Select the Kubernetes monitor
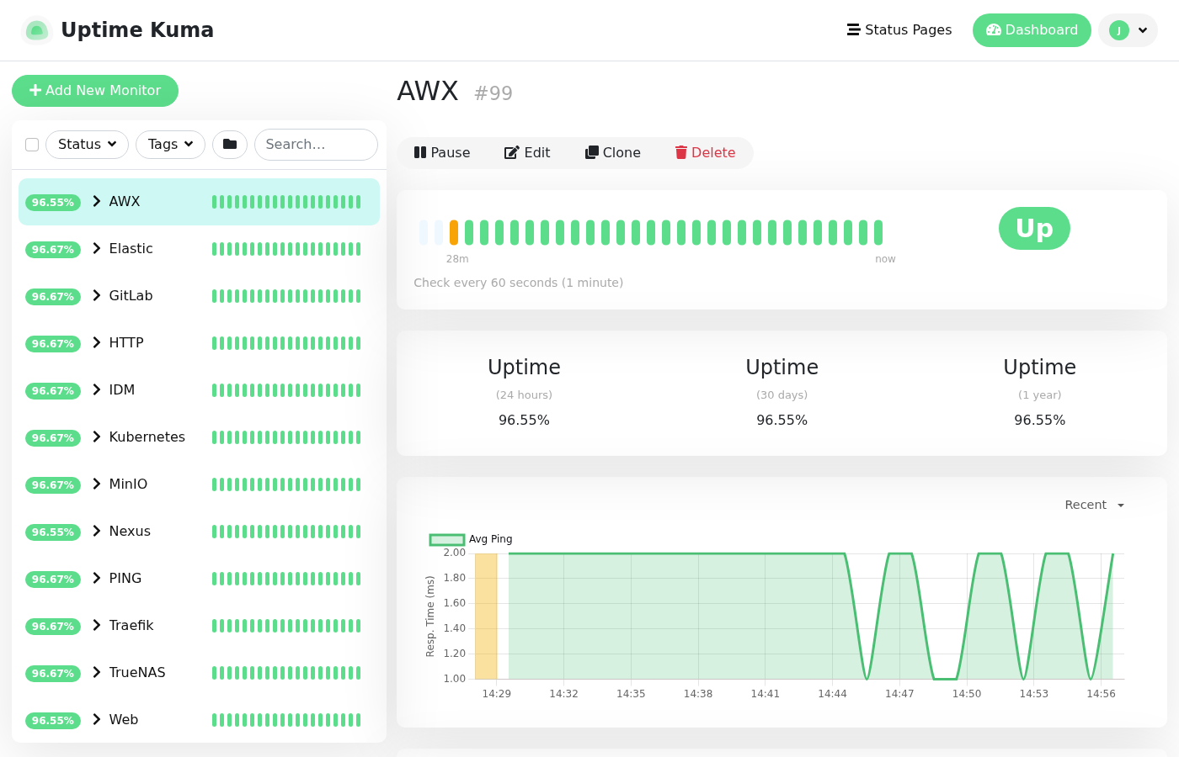The width and height of the screenshot is (1179, 757). [199, 437]
